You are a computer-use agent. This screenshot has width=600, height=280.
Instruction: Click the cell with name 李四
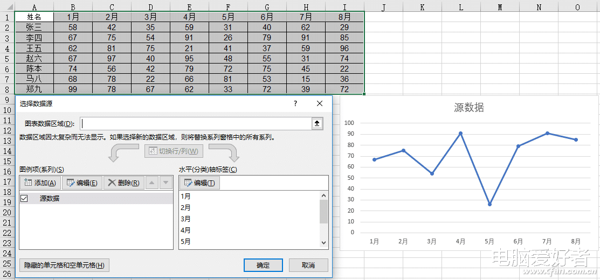pos(35,38)
